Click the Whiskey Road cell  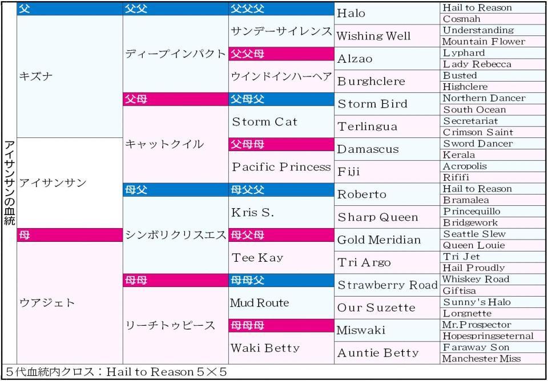pos(493,279)
